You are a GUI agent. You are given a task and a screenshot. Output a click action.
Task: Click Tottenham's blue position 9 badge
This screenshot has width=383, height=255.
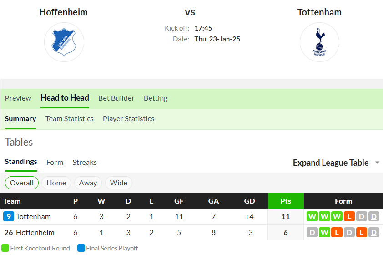click(9, 216)
